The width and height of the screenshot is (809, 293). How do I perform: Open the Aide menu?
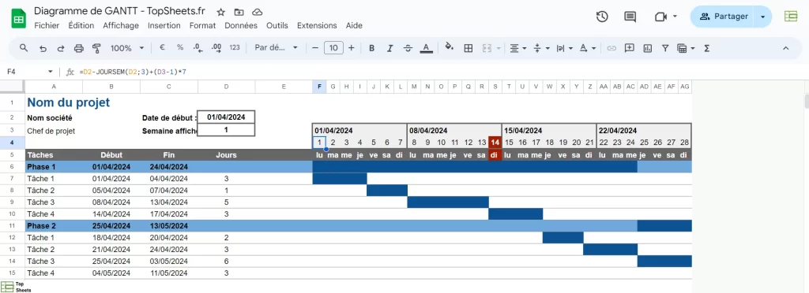tap(354, 25)
